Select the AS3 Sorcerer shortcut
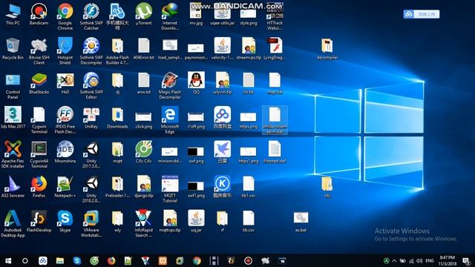This screenshot has width=475, height=267. [13, 187]
